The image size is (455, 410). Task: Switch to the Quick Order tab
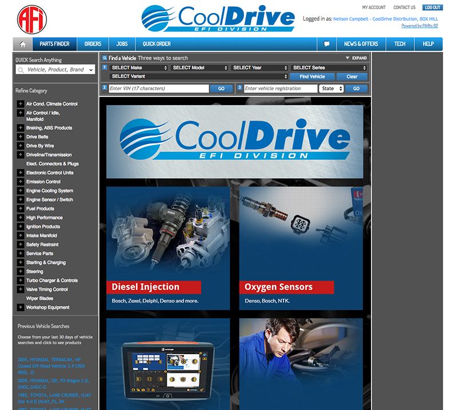point(157,44)
